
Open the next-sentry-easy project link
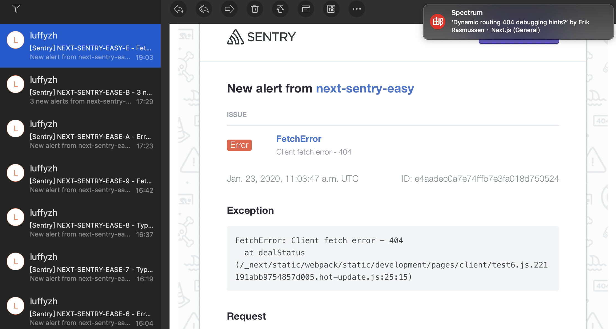(x=365, y=89)
